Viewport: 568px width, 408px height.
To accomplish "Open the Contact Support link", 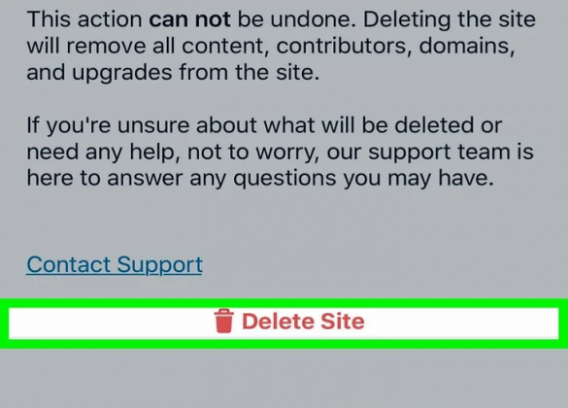I will point(115,265).
